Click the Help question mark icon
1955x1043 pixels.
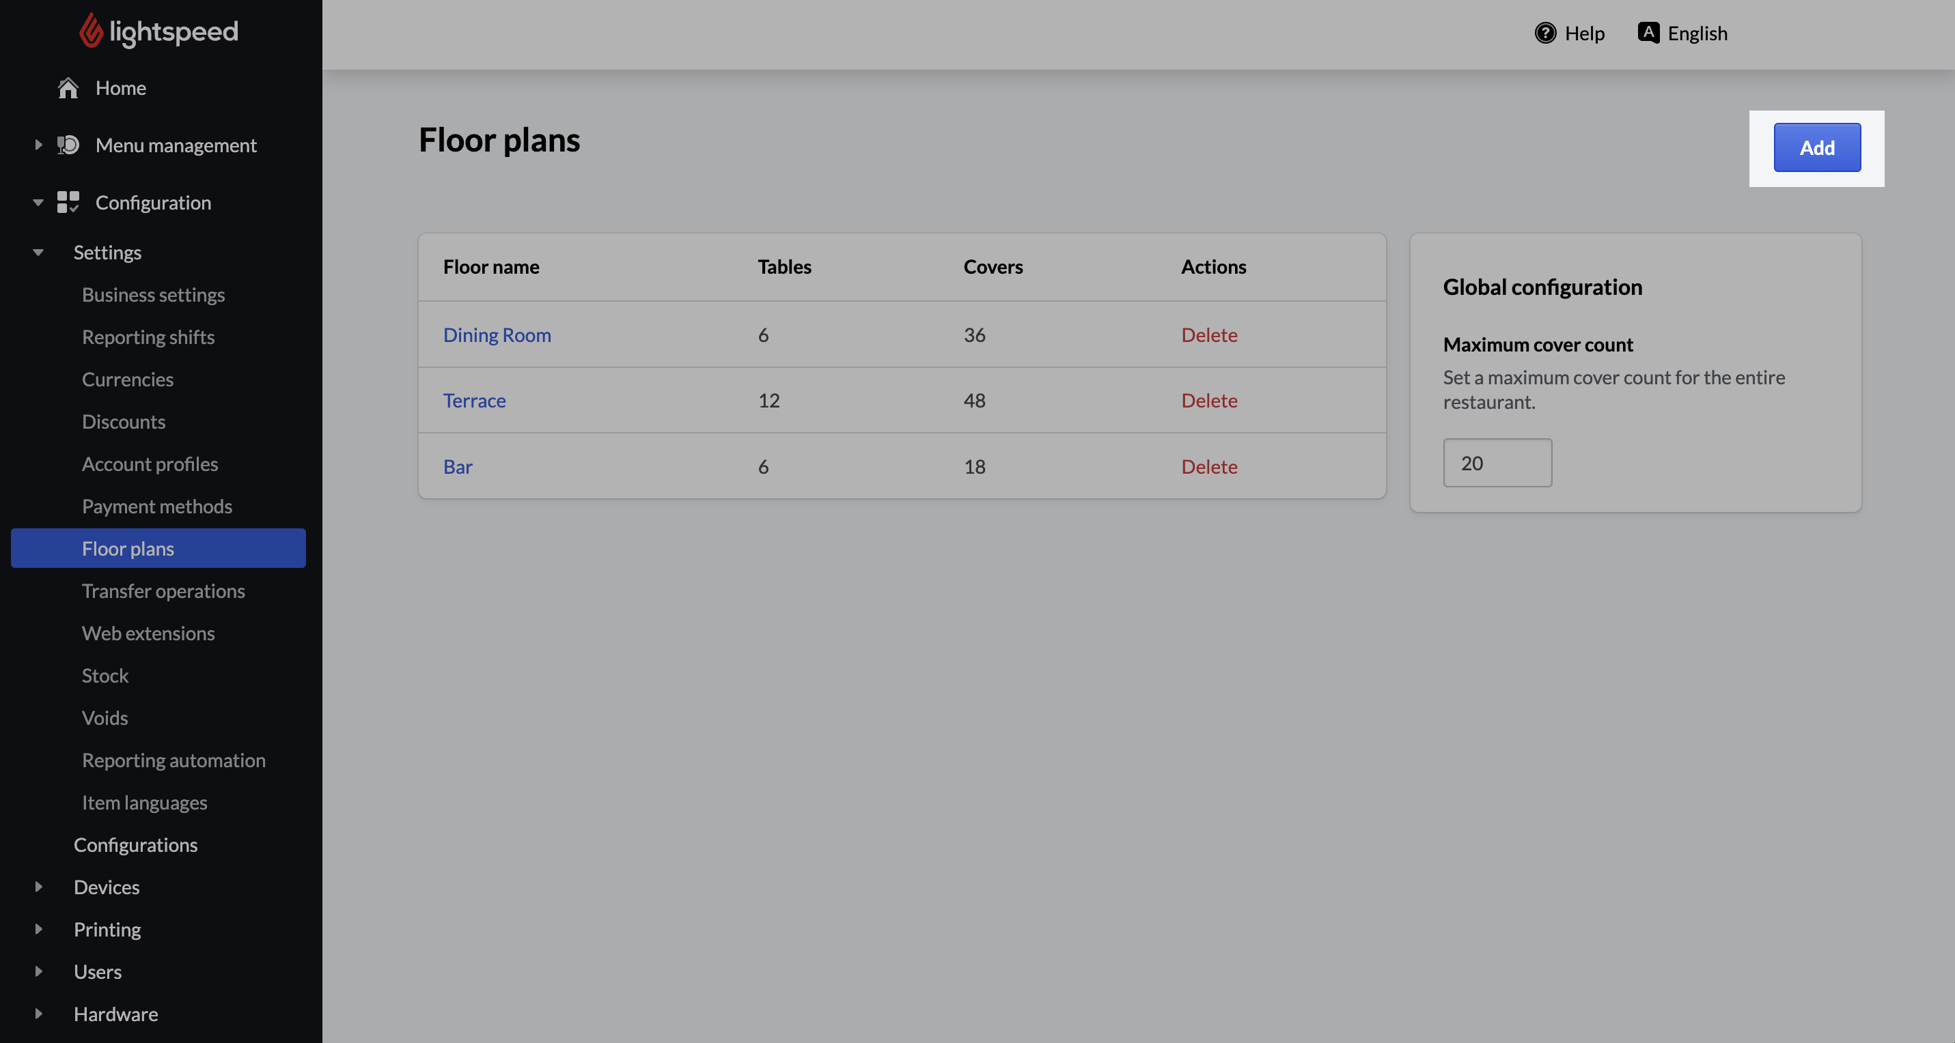[1545, 33]
